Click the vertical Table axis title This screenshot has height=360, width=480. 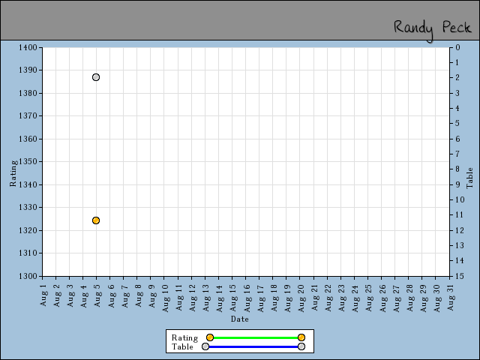point(469,178)
